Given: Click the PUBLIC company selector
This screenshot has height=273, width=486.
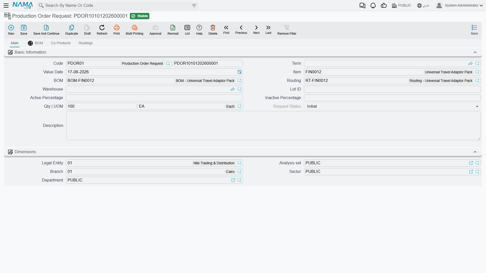Looking at the screenshot, I should [401, 6].
